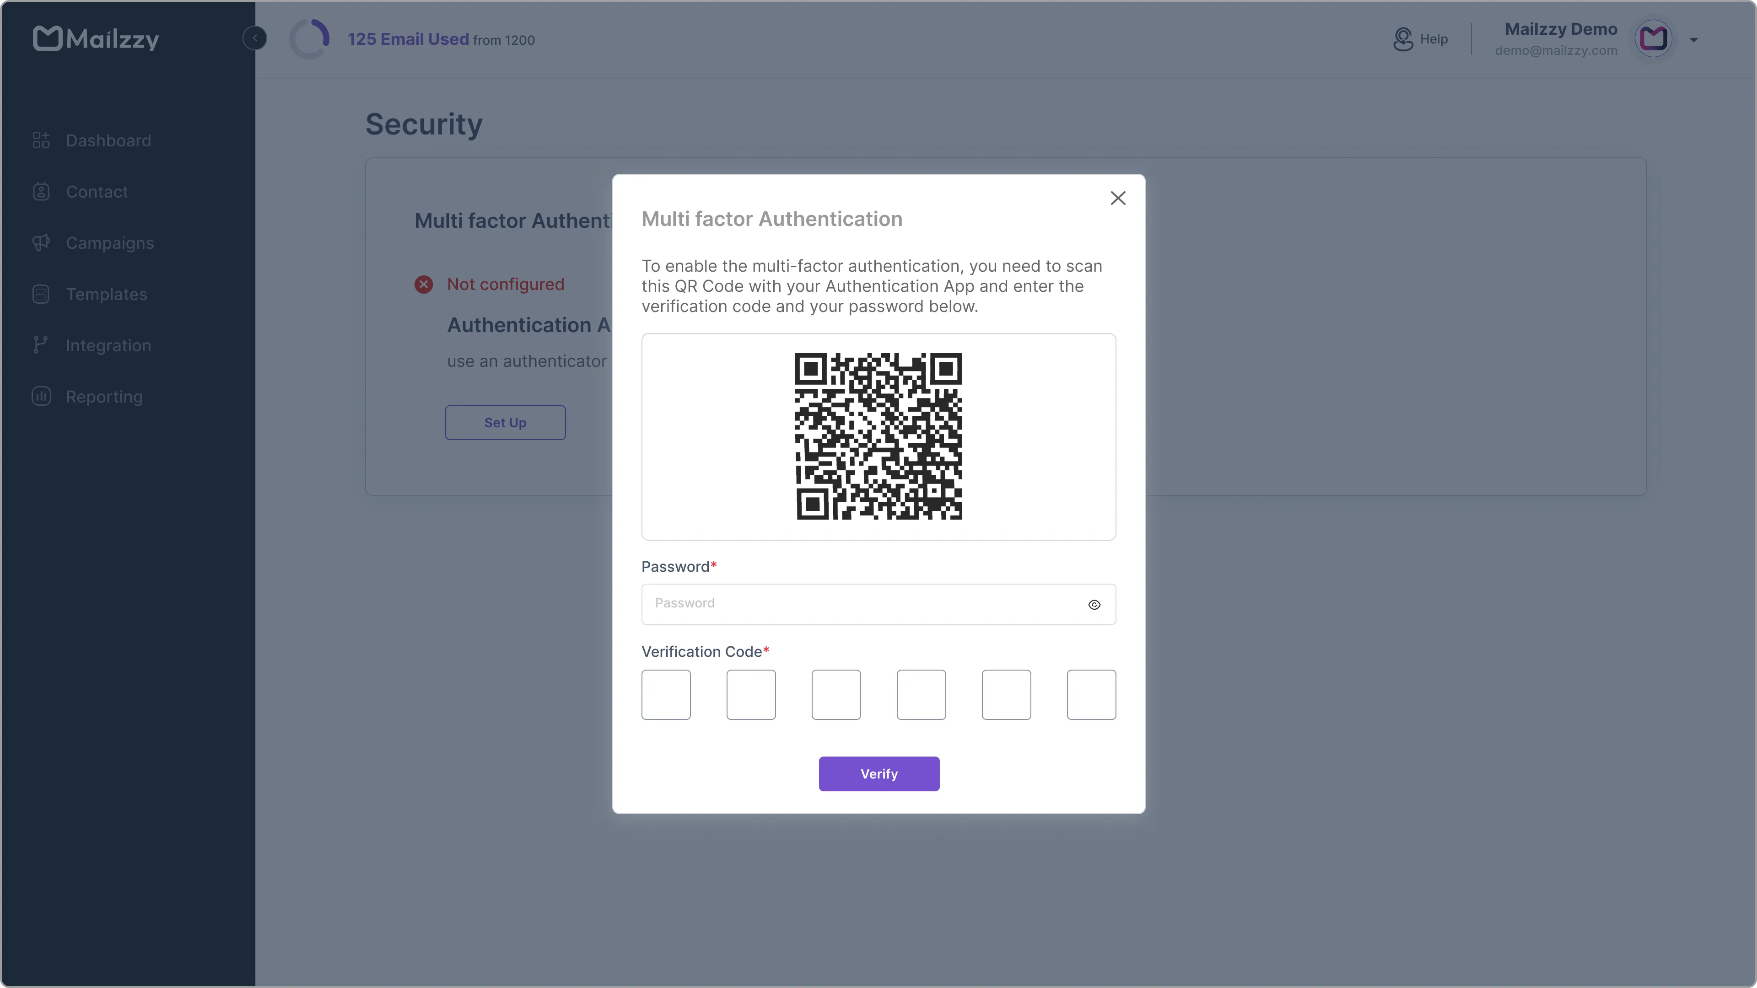Select the last verification code box
The image size is (1757, 988).
pyautogui.click(x=1091, y=695)
